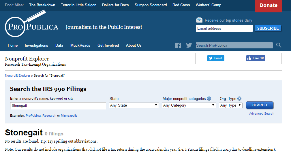
Task: Click the blue SEARCH button
Action: pos(260,105)
